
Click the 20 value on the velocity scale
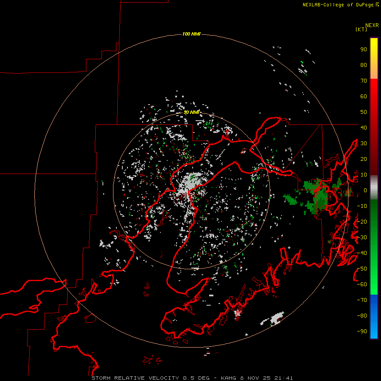364,159
